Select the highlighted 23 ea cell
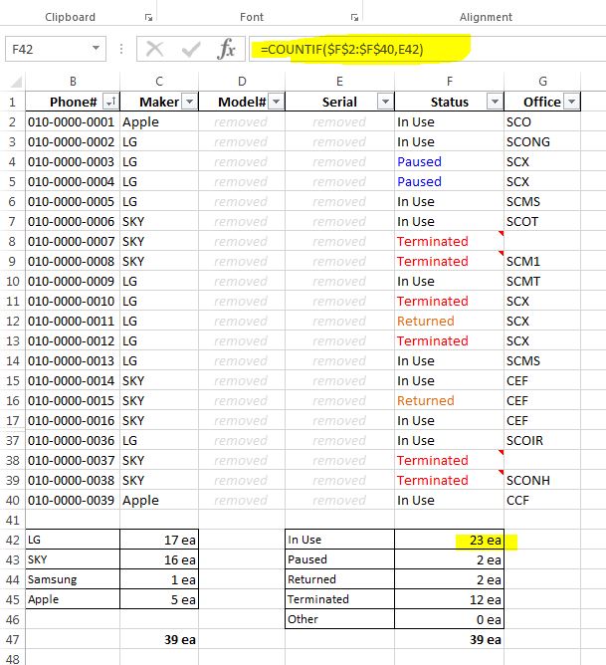Screen dimensions: 606x665 [449, 540]
